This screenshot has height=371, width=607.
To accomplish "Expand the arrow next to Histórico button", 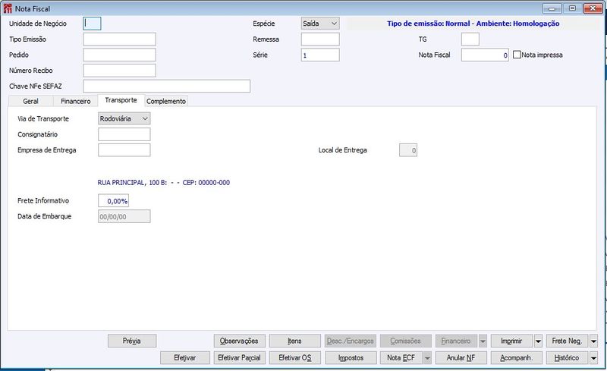I will point(593,358).
